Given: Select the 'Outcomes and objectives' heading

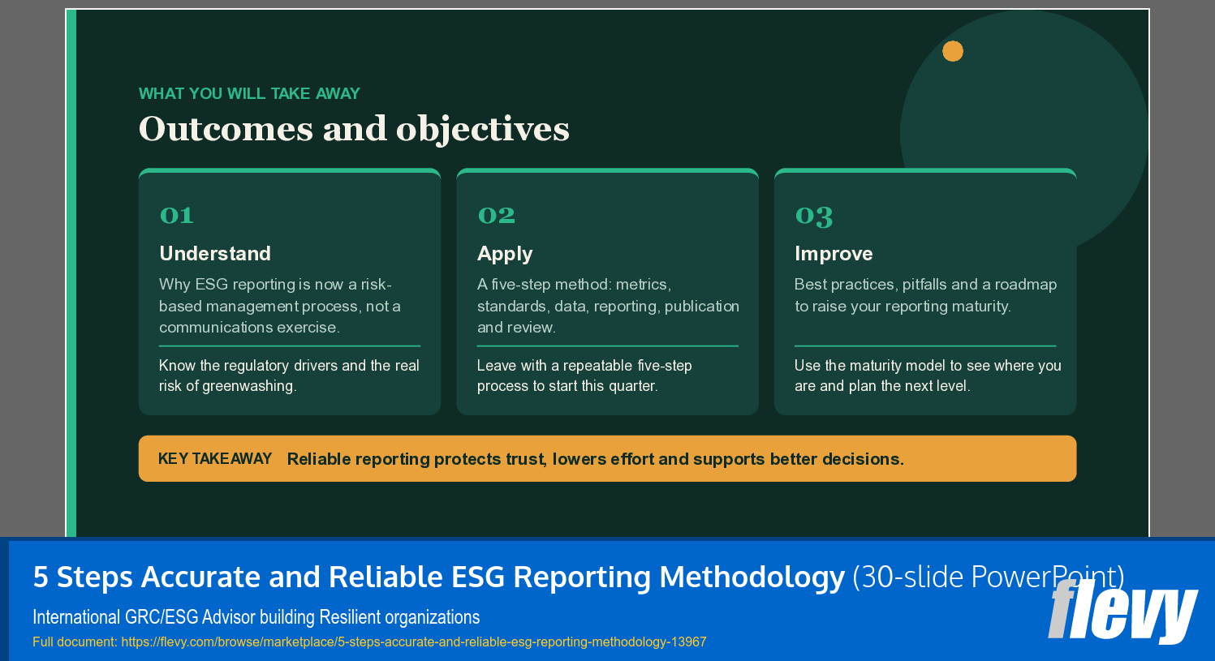Looking at the screenshot, I should [x=354, y=129].
